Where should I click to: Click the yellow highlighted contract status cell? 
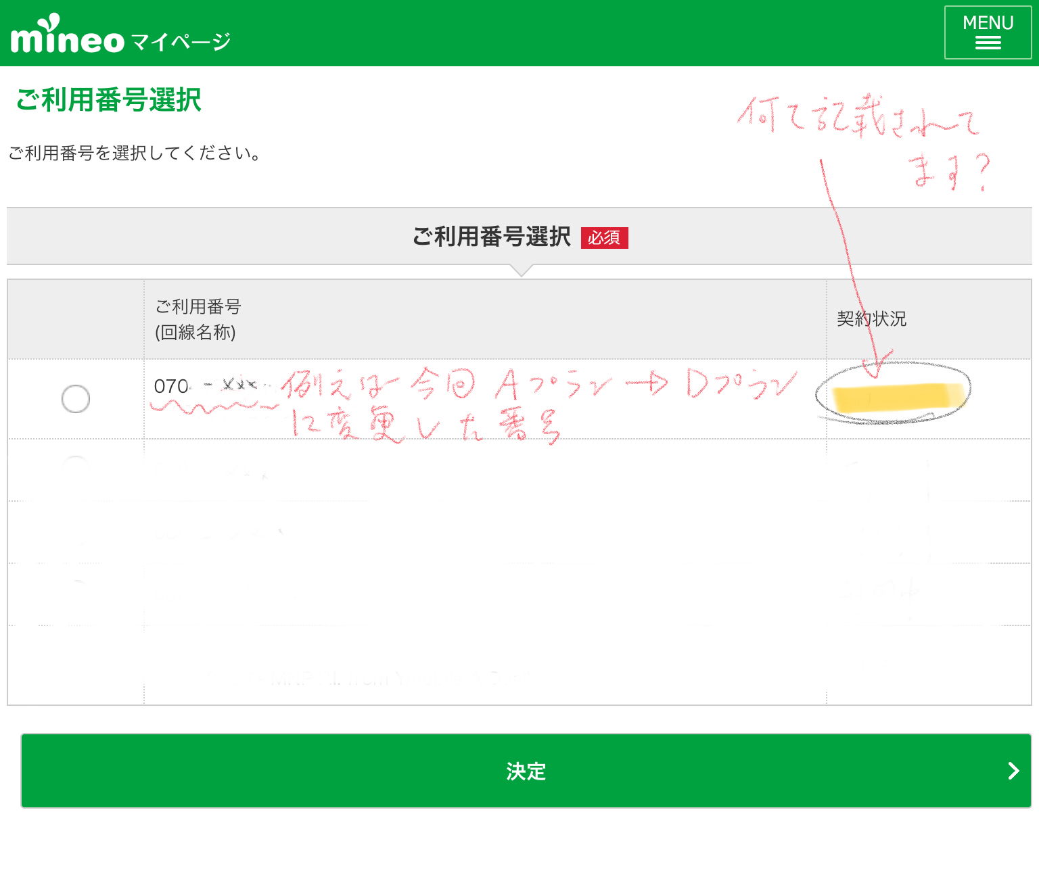click(x=897, y=397)
